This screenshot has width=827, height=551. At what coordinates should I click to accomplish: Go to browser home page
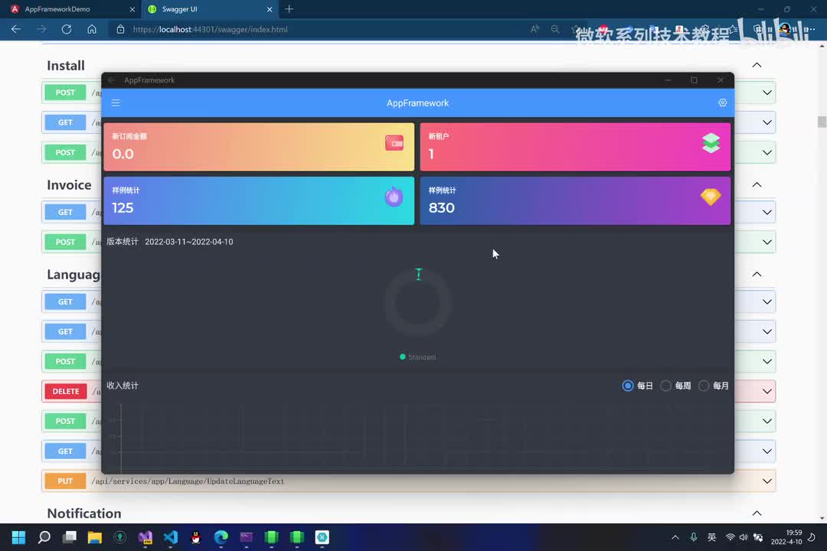(x=92, y=30)
